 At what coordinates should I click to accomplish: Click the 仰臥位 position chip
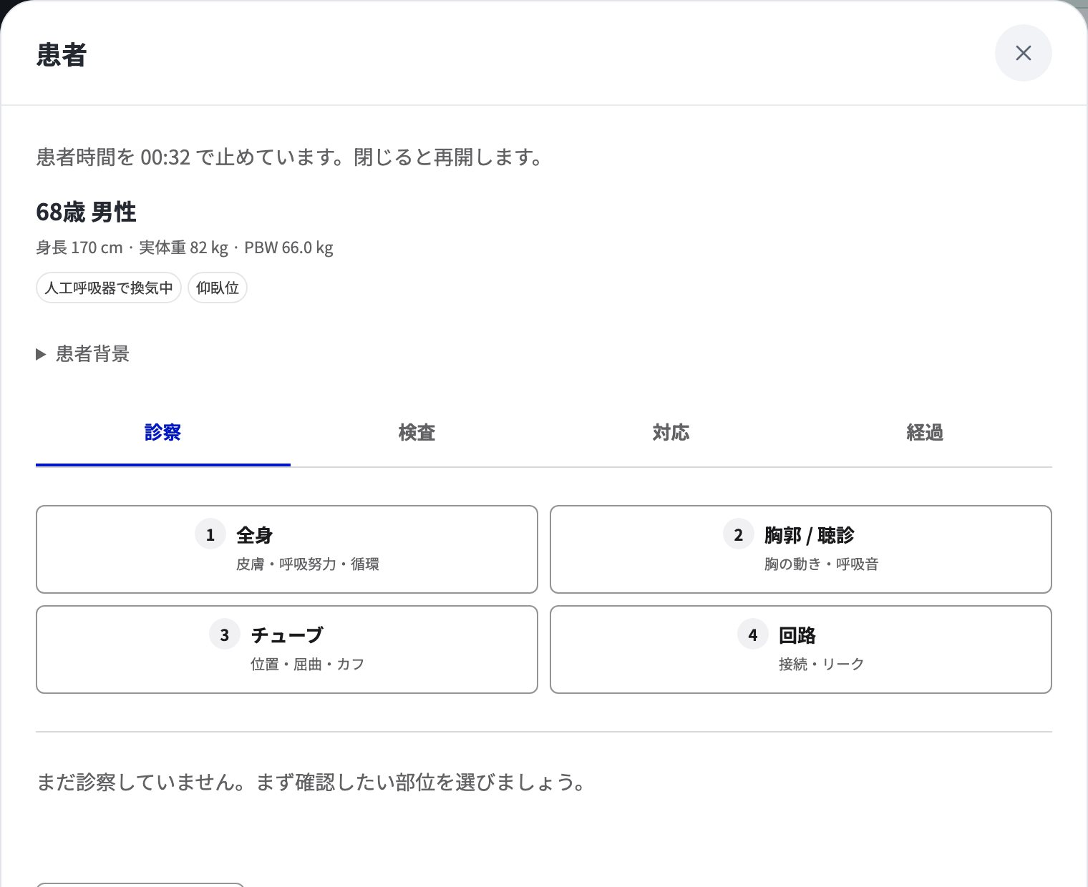click(x=218, y=288)
